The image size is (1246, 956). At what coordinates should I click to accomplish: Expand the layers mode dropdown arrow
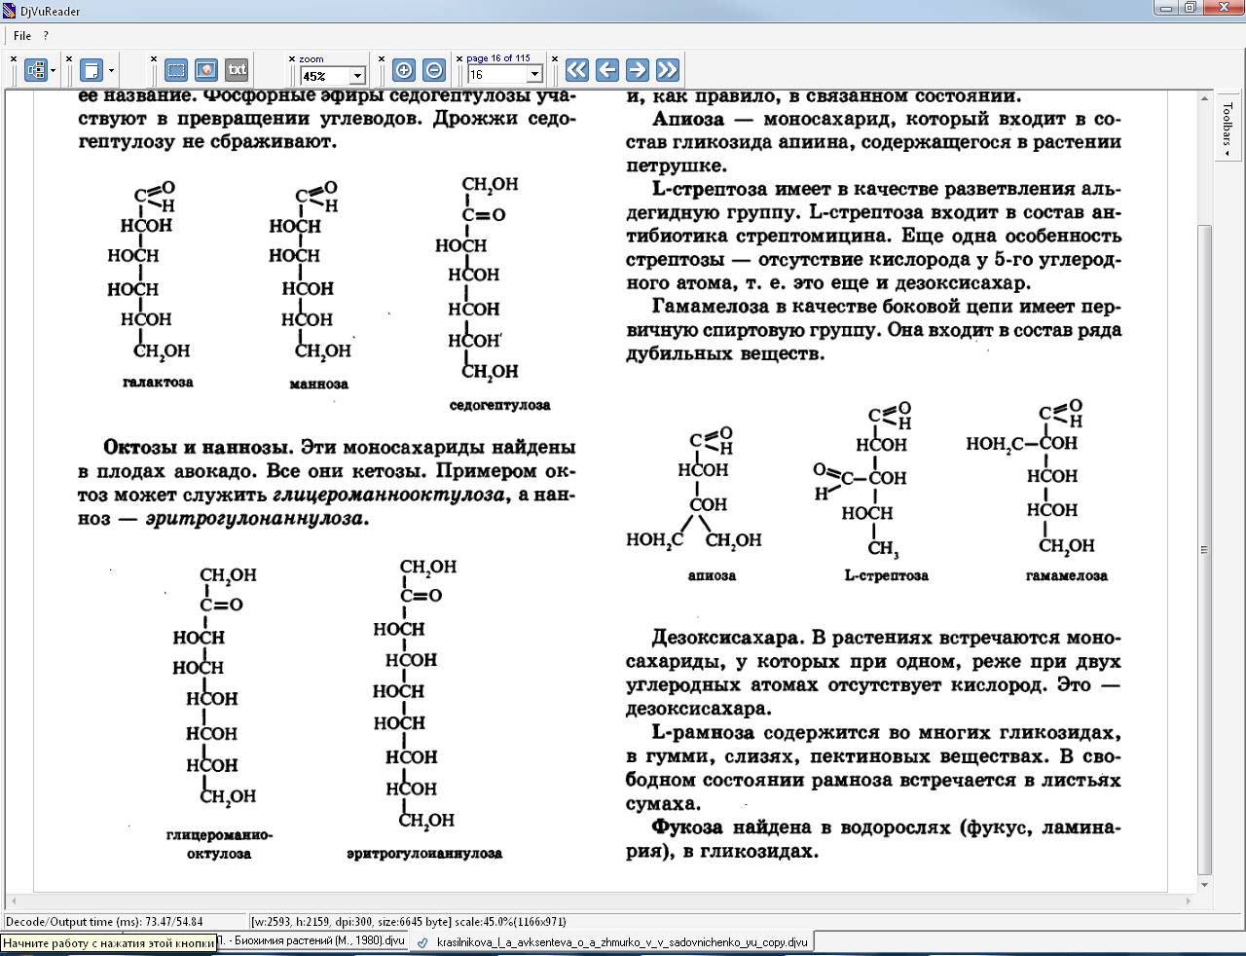(x=53, y=71)
